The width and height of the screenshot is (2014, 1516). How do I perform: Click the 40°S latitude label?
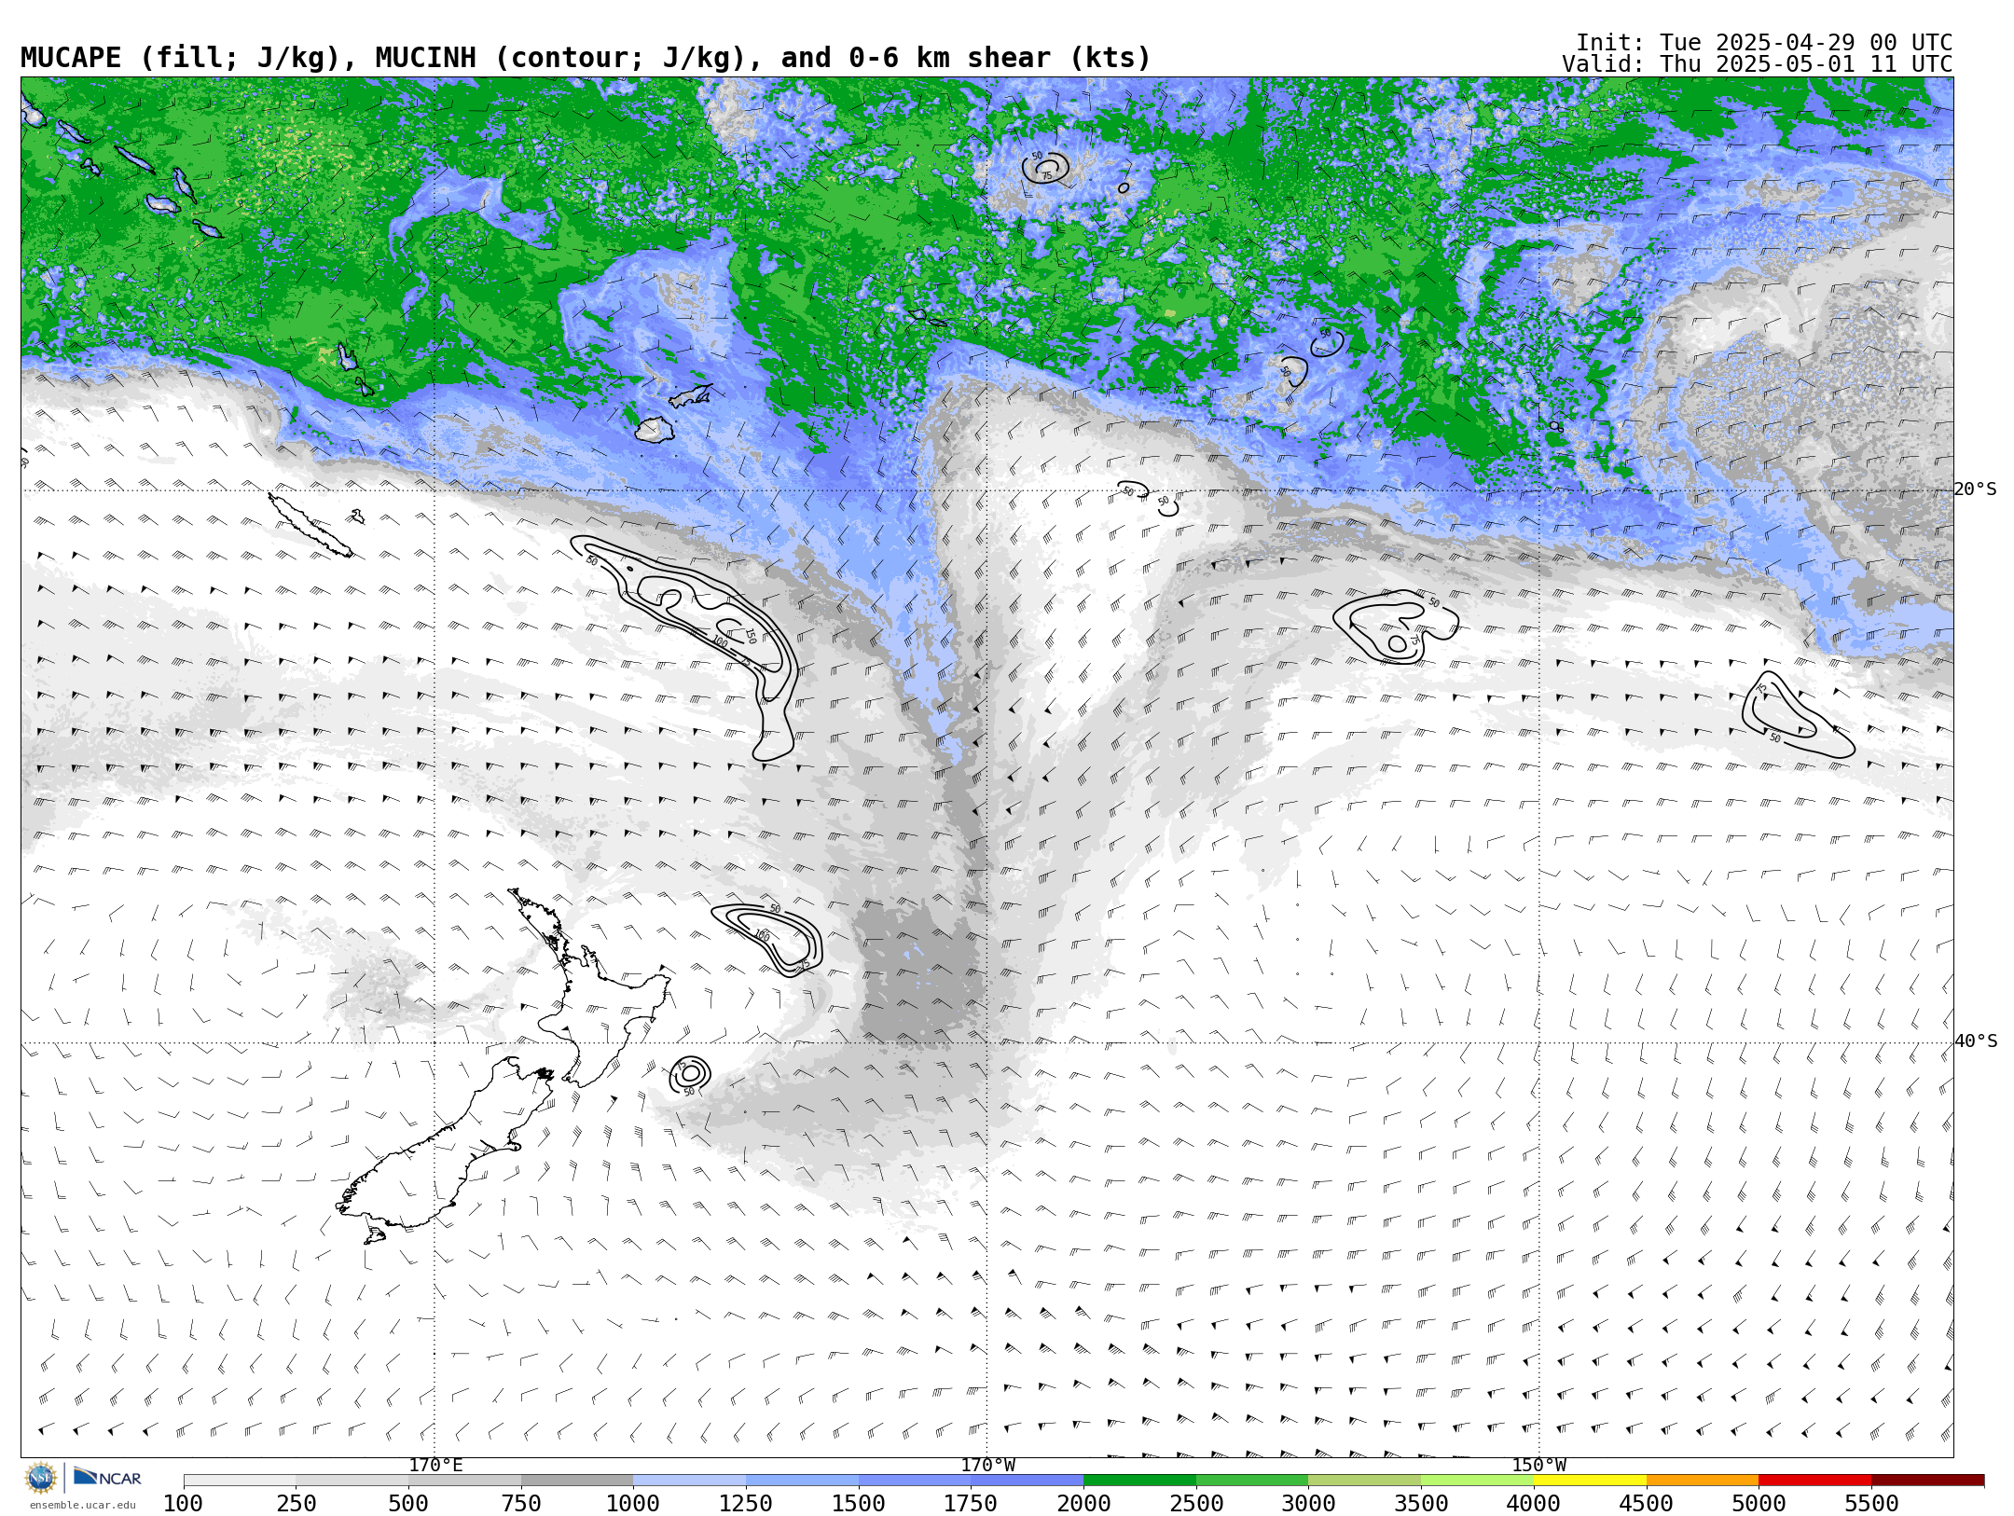(x=1975, y=1041)
